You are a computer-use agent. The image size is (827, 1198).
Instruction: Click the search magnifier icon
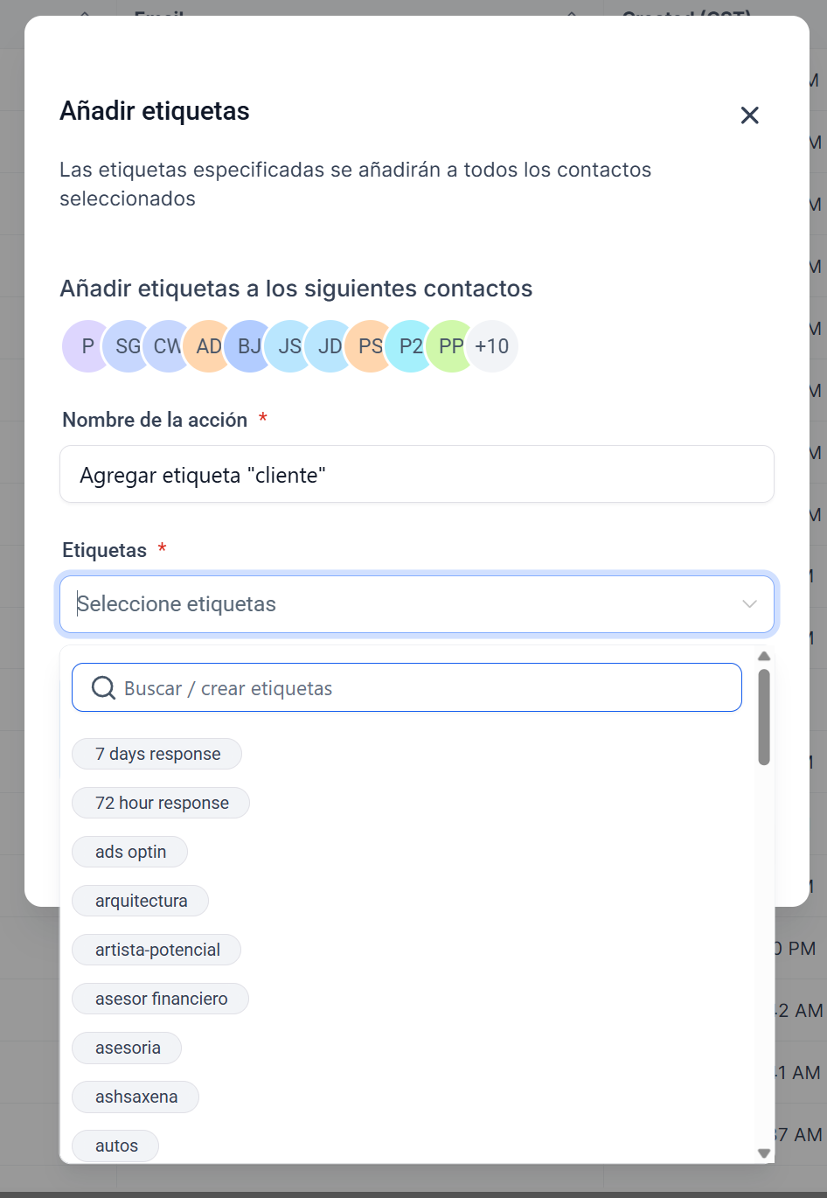coord(103,688)
